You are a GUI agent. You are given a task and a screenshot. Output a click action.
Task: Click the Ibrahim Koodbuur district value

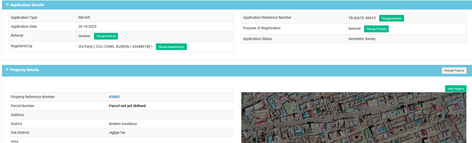pyautogui.click(x=123, y=124)
